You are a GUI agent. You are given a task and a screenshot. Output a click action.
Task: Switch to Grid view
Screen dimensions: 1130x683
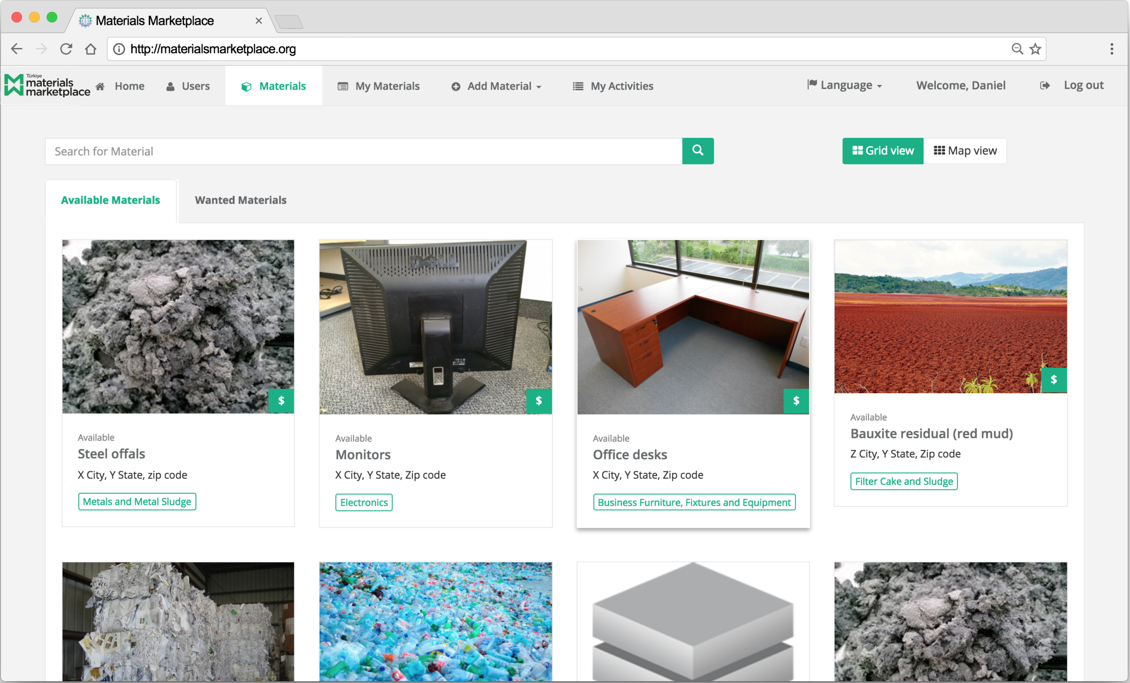[883, 151]
